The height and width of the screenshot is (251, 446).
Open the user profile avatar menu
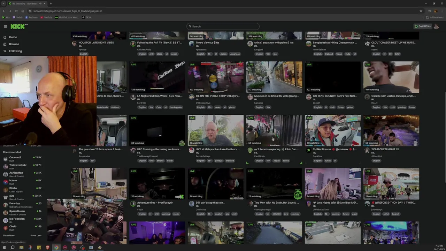436,26
